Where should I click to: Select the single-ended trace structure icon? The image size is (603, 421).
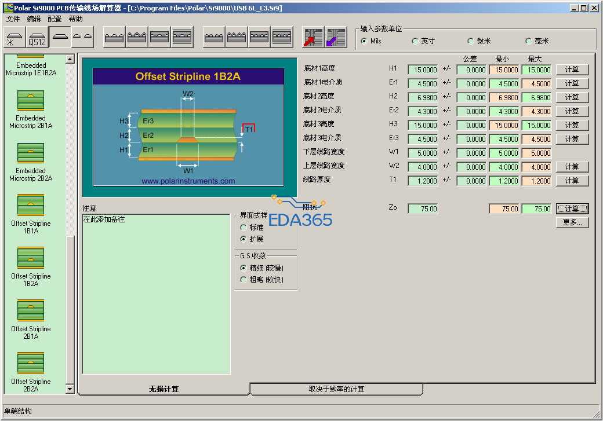click(60, 37)
